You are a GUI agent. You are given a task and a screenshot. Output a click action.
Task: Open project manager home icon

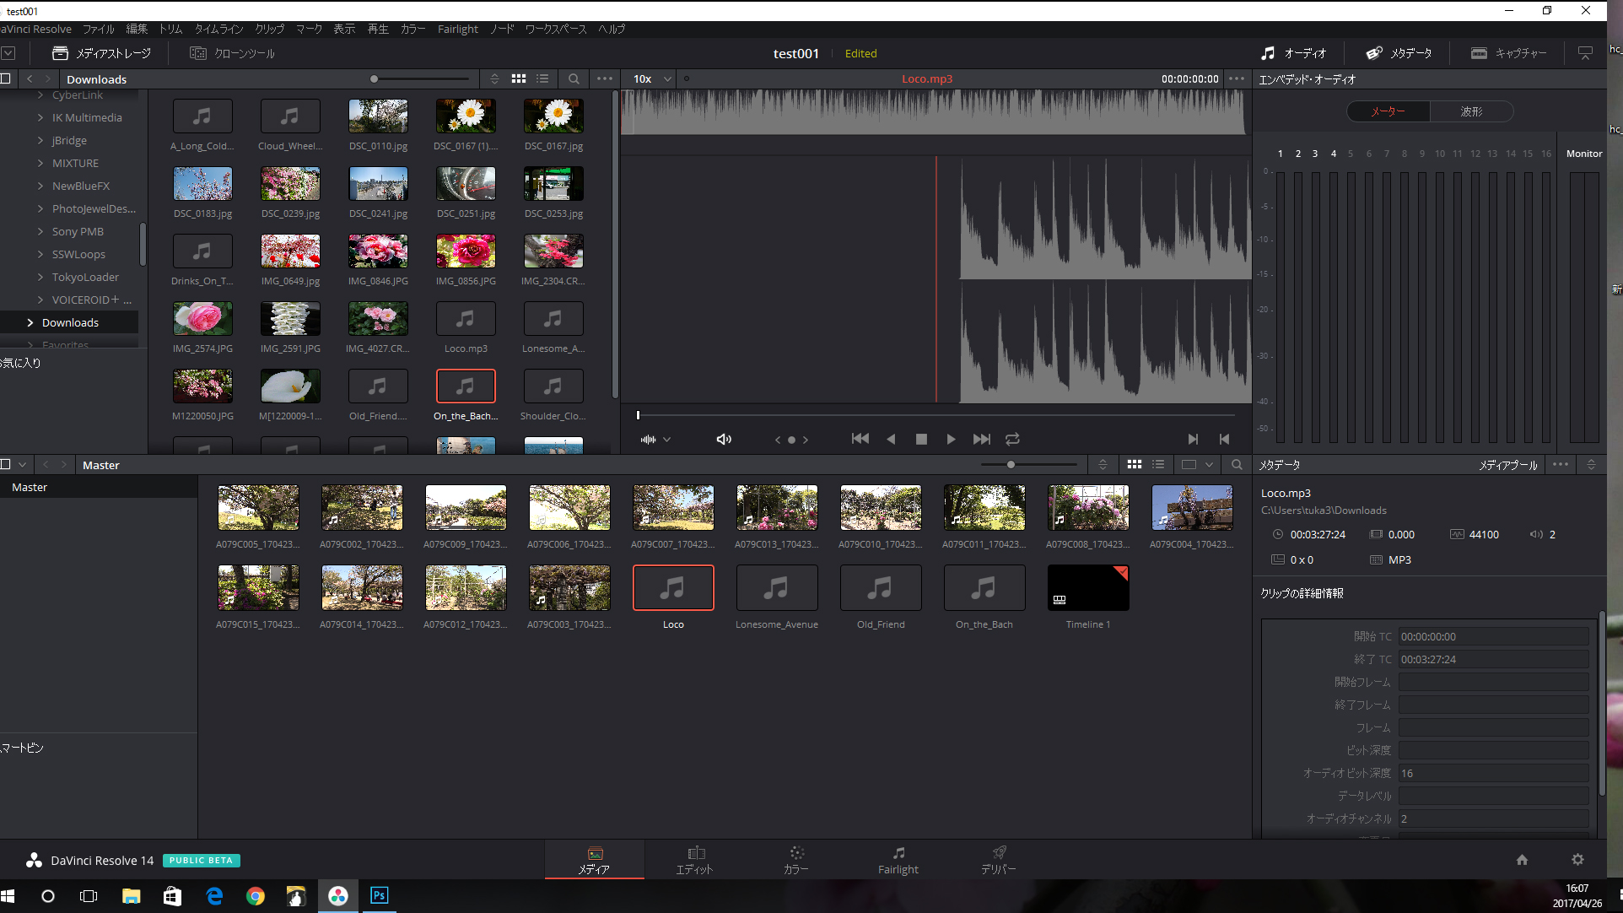1522,860
